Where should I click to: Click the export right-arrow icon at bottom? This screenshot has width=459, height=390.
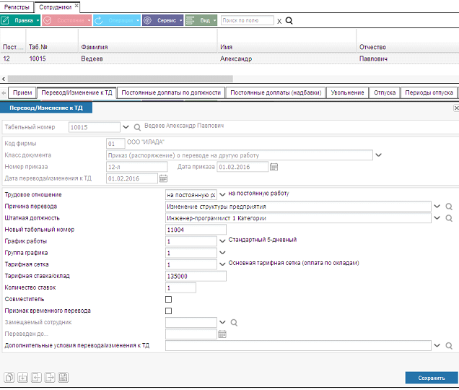(x=50, y=378)
